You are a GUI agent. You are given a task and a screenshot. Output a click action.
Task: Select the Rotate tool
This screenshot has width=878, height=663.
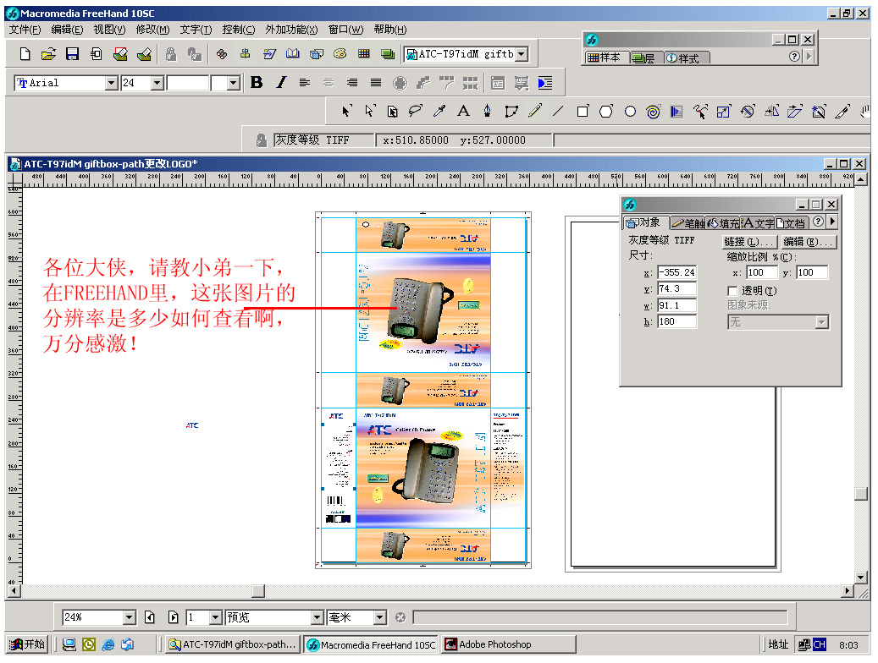tap(748, 112)
